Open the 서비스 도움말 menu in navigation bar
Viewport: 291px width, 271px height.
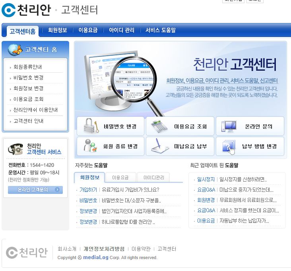(161, 30)
